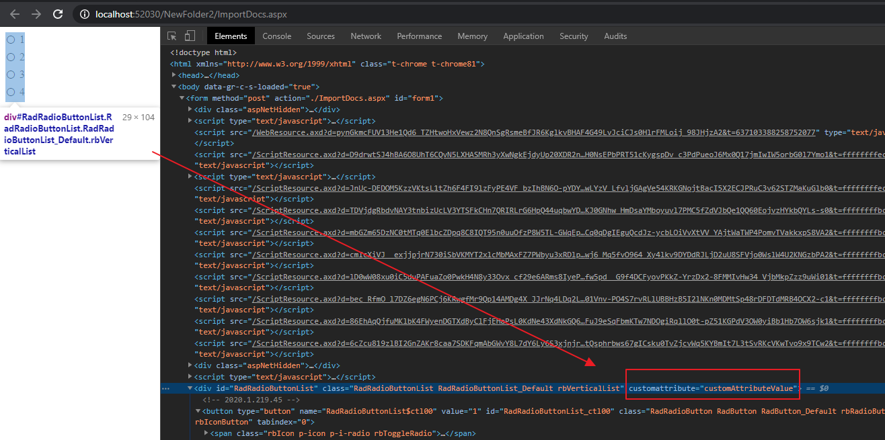885x440 pixels.
Task: Follow ScriptResource.axd?d=cmIcXiVJ link
Action: coord(568,255)
